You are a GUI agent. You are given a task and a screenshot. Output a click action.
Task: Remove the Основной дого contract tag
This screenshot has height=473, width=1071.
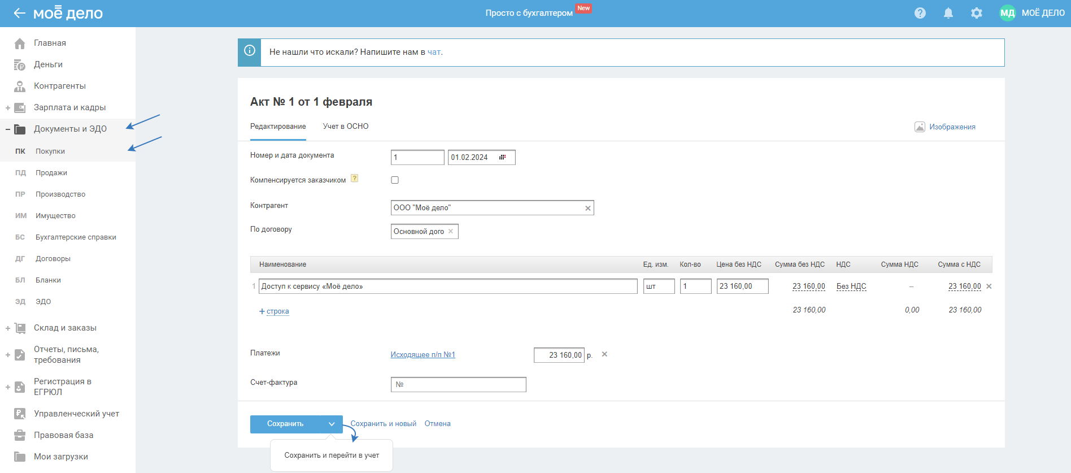[x=451, y=232]
